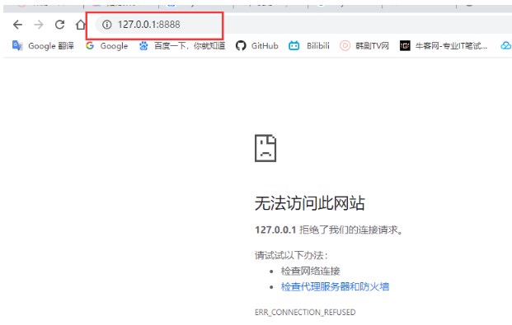This screenshot has height=325, width=512.
Task: Open the 韩剧TV网 bookmark
Action: tap(364, 45)
